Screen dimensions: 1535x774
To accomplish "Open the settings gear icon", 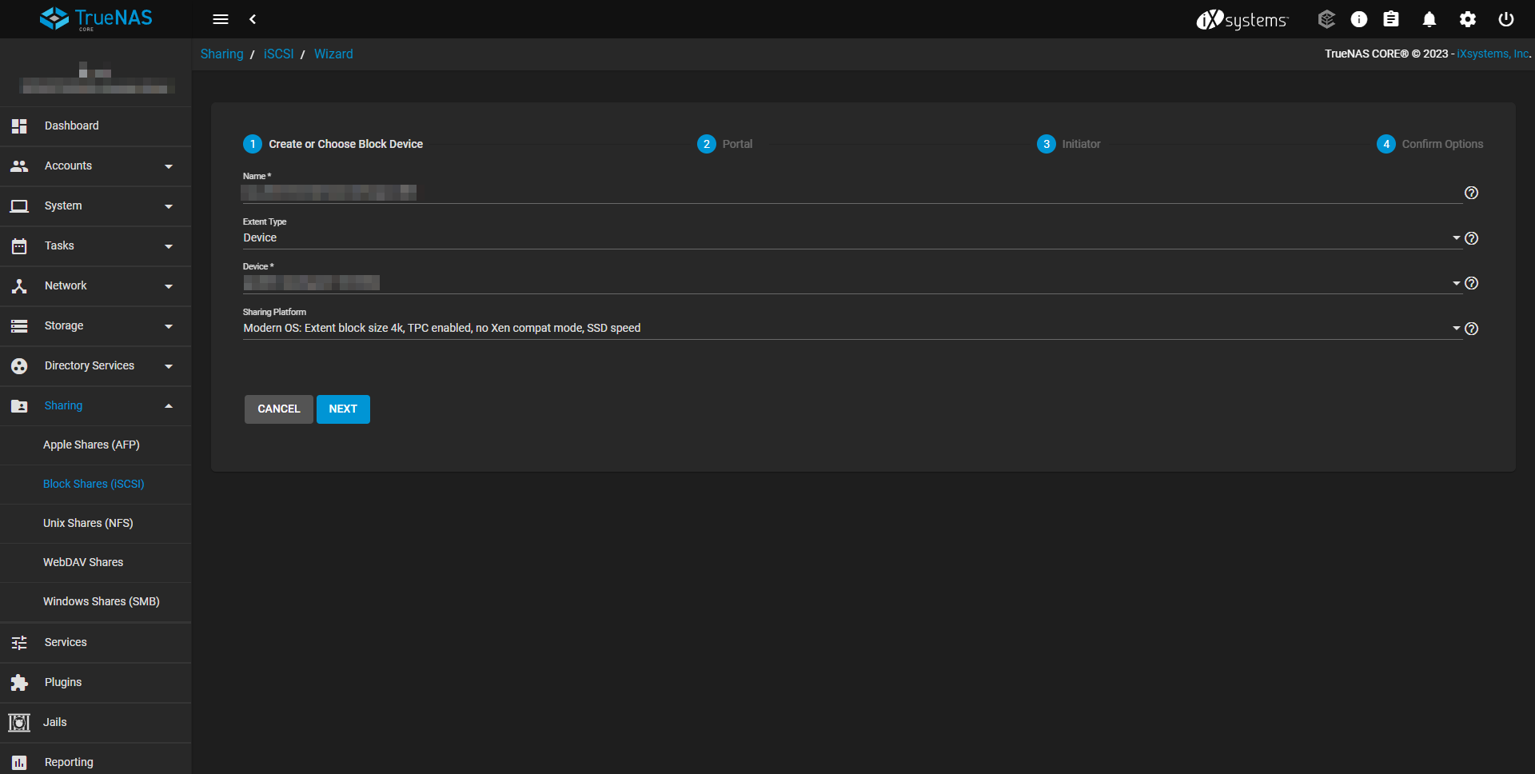I will (x=1468, y=19).
